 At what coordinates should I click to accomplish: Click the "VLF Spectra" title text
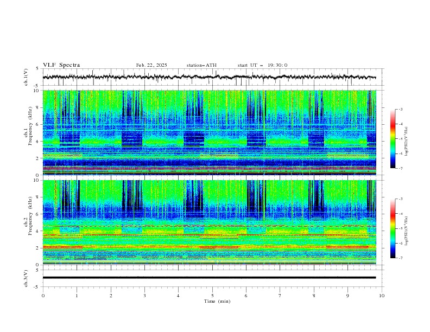61,65
